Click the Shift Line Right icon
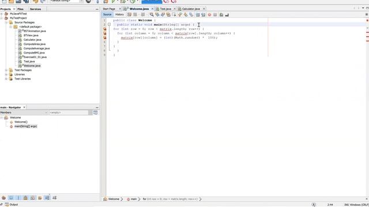This screenshot has height=207, width=369. [203, 14]
